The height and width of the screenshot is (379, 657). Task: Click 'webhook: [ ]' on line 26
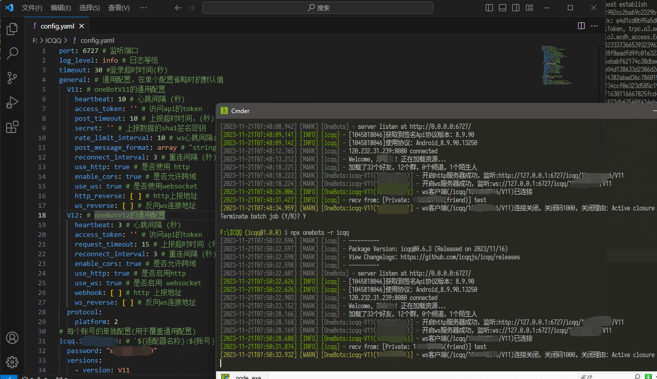(x=98, y=292)
